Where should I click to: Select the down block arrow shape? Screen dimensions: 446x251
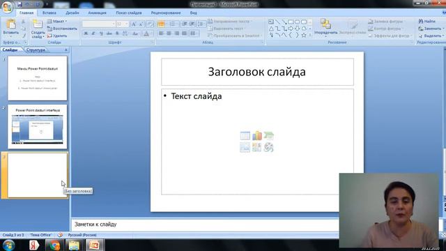(298, 29)
